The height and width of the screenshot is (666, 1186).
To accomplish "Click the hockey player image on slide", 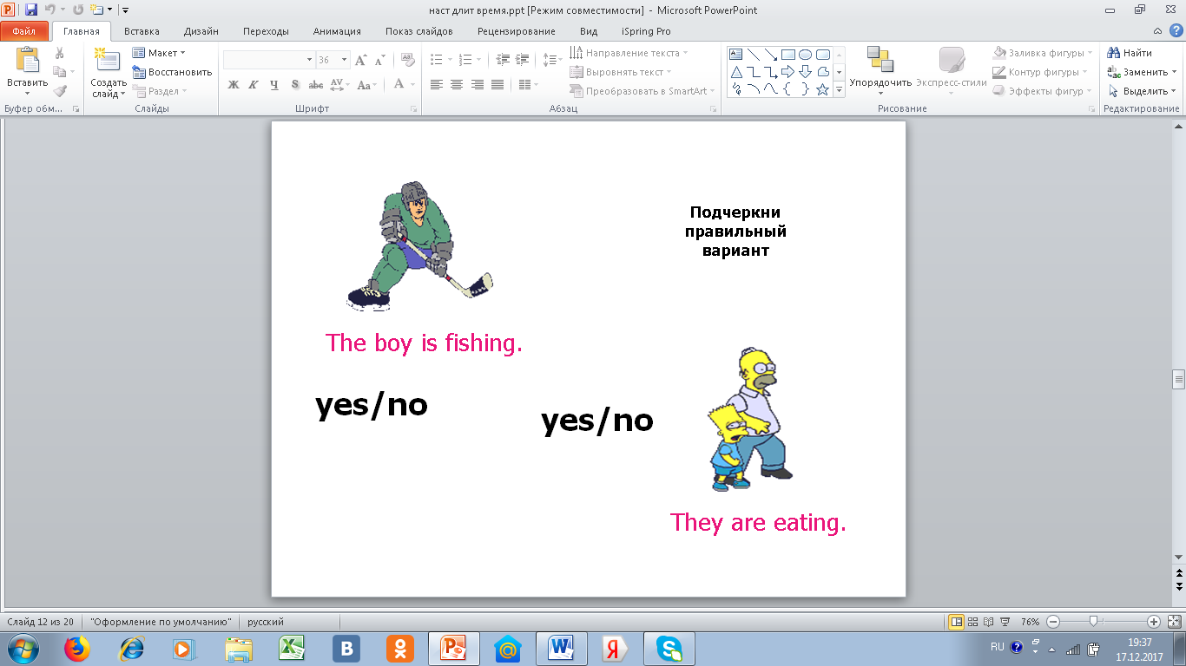I will [x=418, y=246].
